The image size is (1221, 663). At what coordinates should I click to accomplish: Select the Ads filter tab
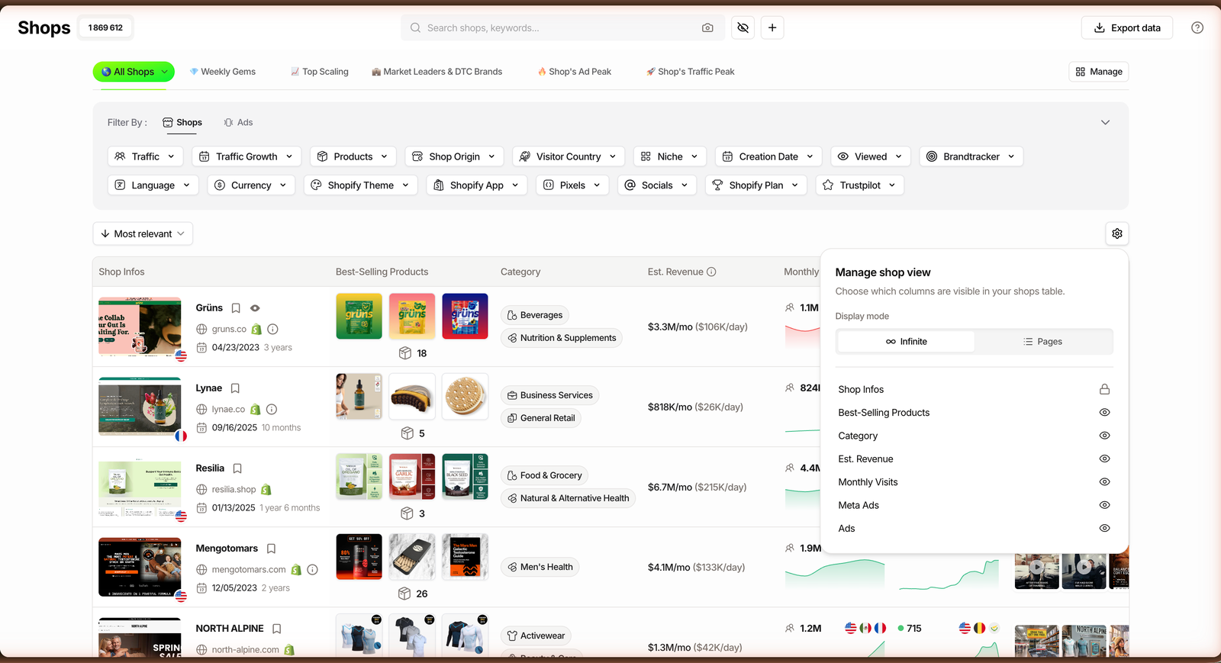[238, 123]
